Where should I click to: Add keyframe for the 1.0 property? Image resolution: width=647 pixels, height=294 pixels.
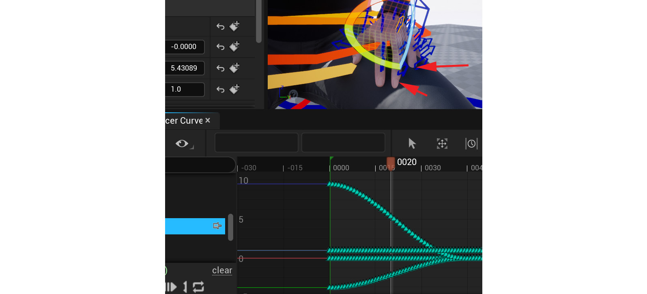coord(234,89)
